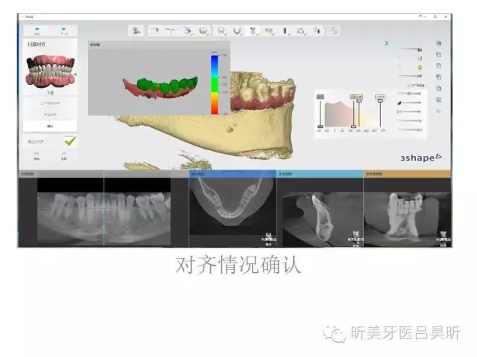Click the patient profile icon in toolbar
477x357 pixels.
coord(136,30)
